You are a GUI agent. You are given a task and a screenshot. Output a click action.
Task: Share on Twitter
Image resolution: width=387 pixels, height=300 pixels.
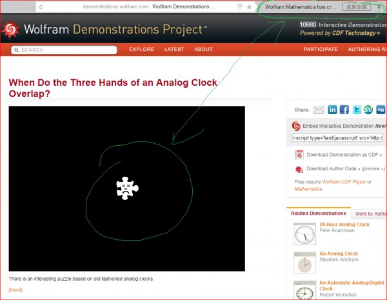tap(357, 110)
